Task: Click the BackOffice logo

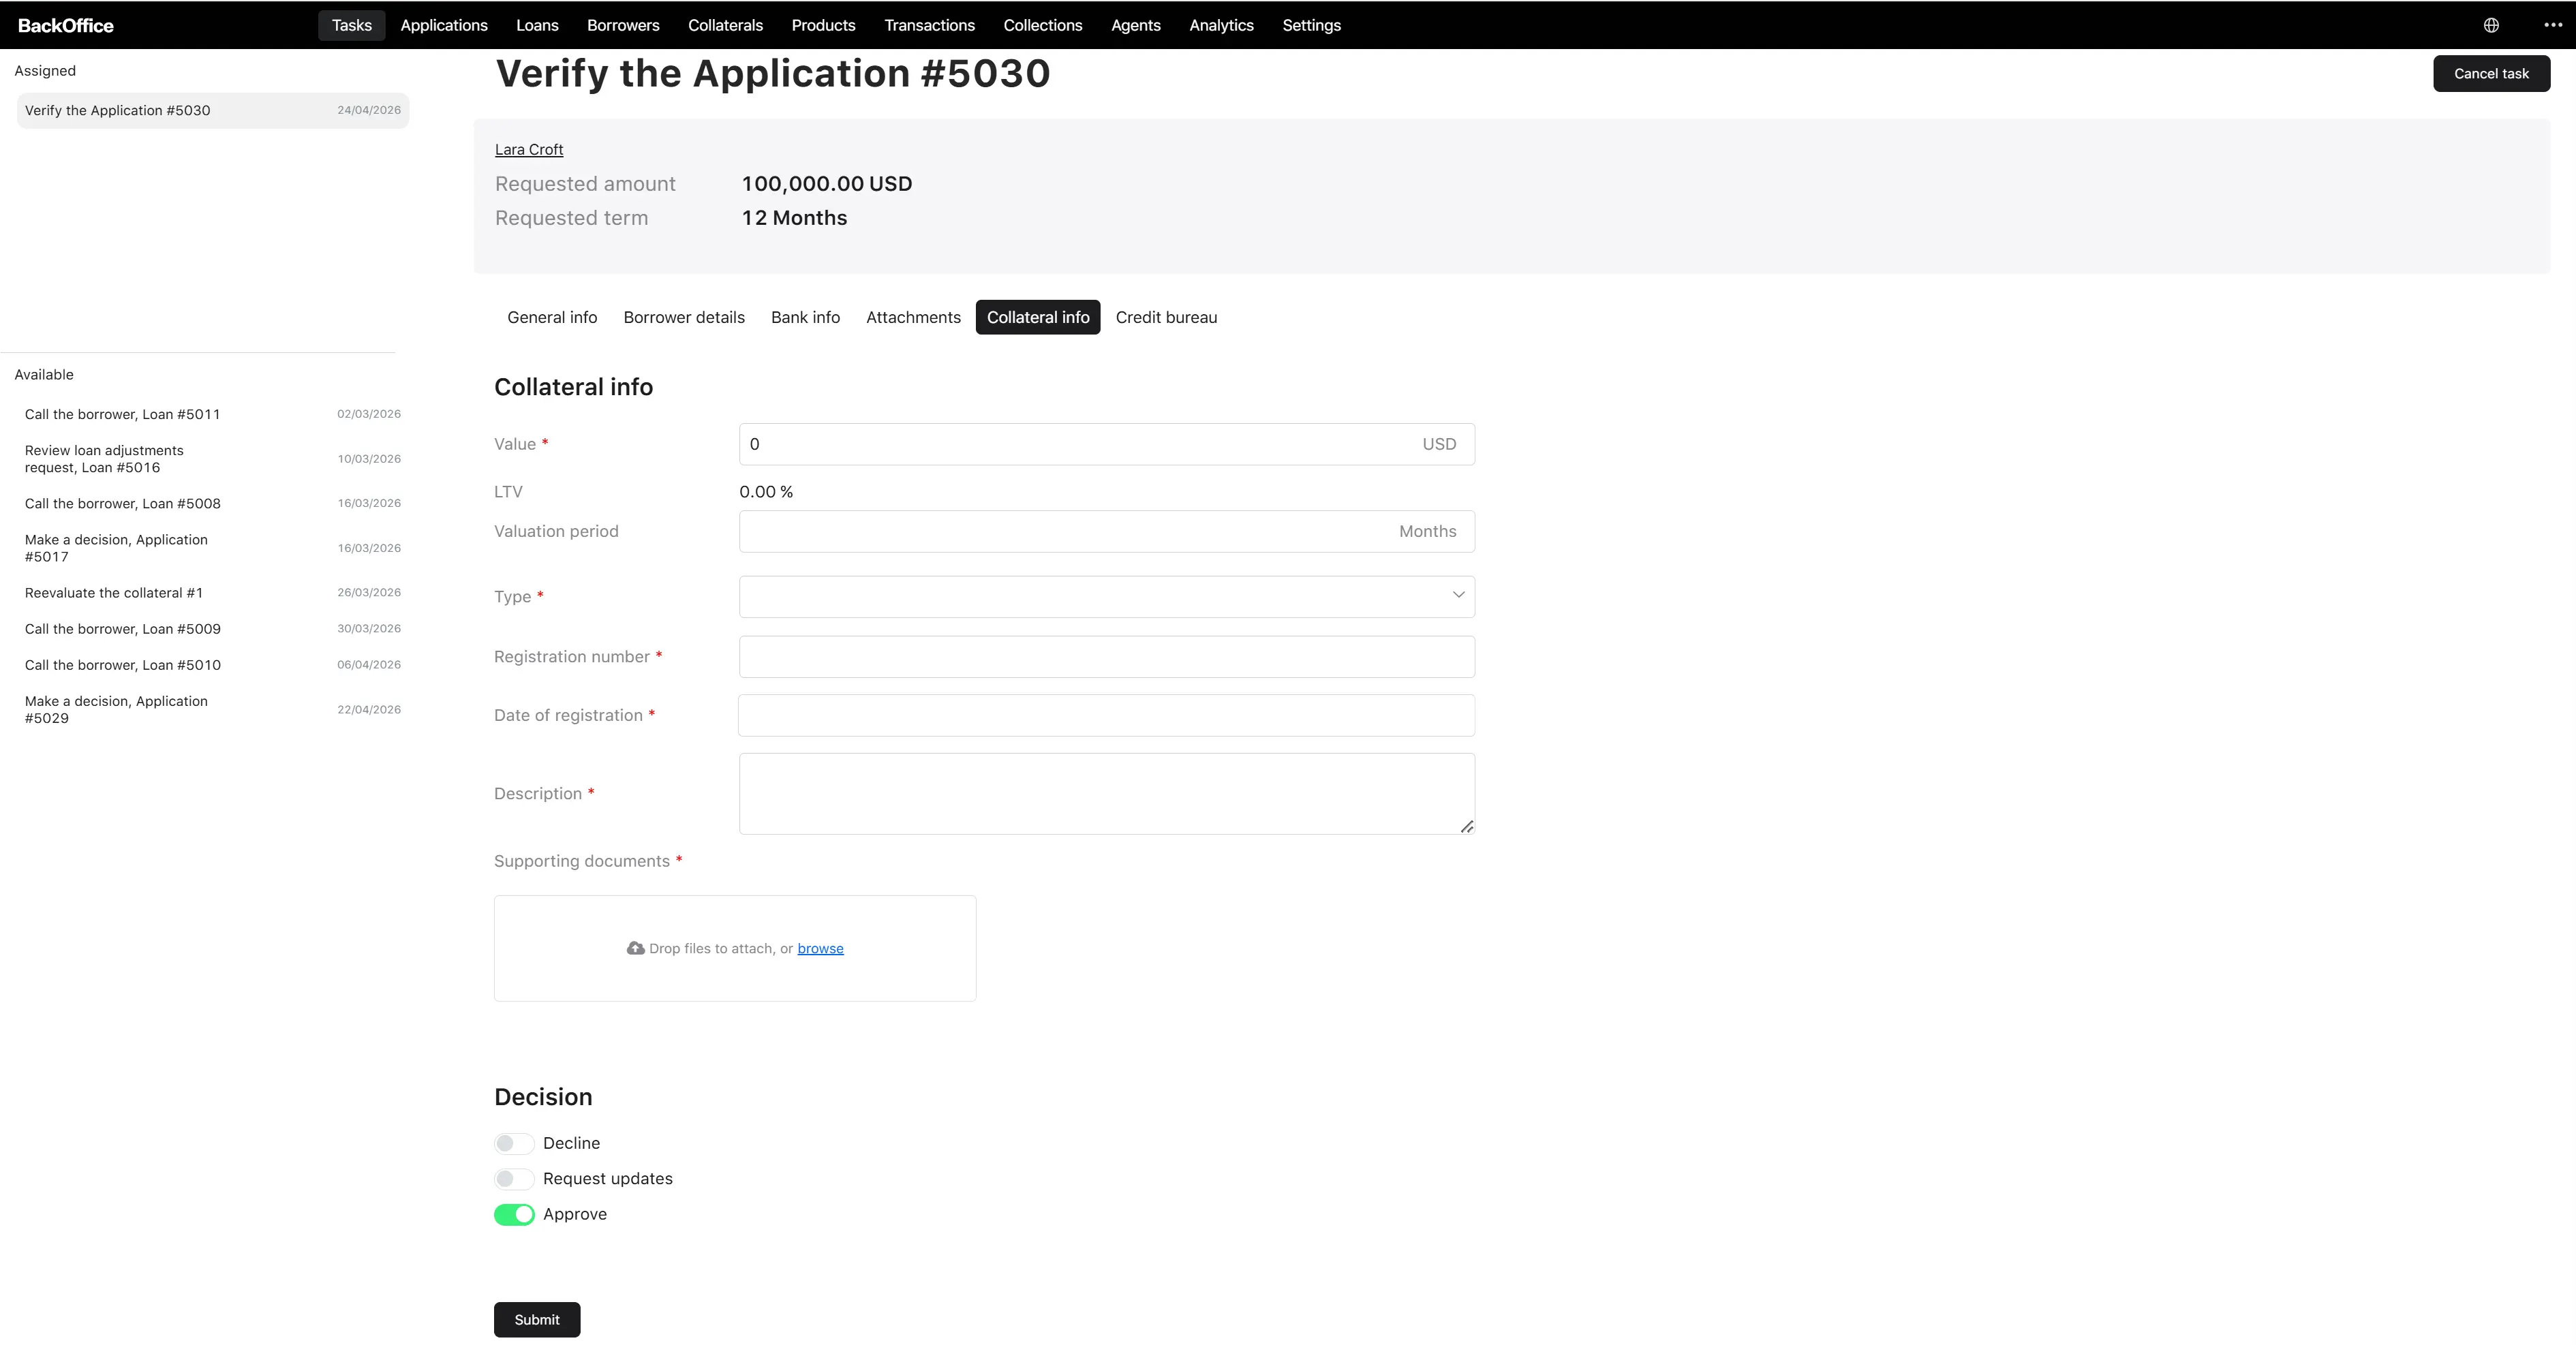Action: [66, 25]
